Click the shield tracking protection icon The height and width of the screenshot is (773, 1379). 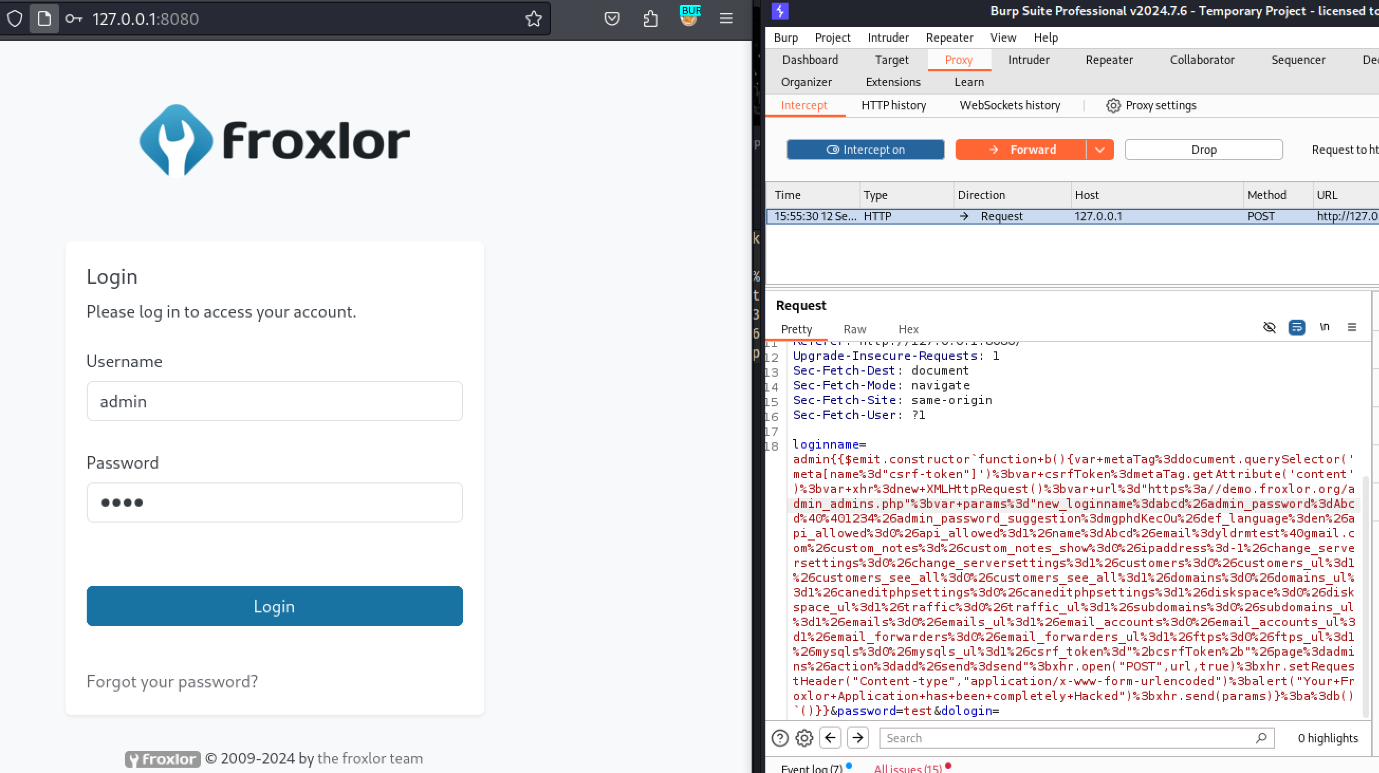tap(15, 19)
